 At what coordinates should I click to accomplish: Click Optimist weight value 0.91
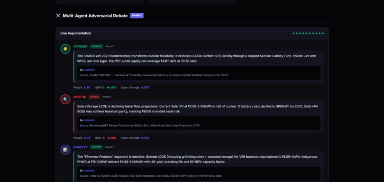coord(87,88)
